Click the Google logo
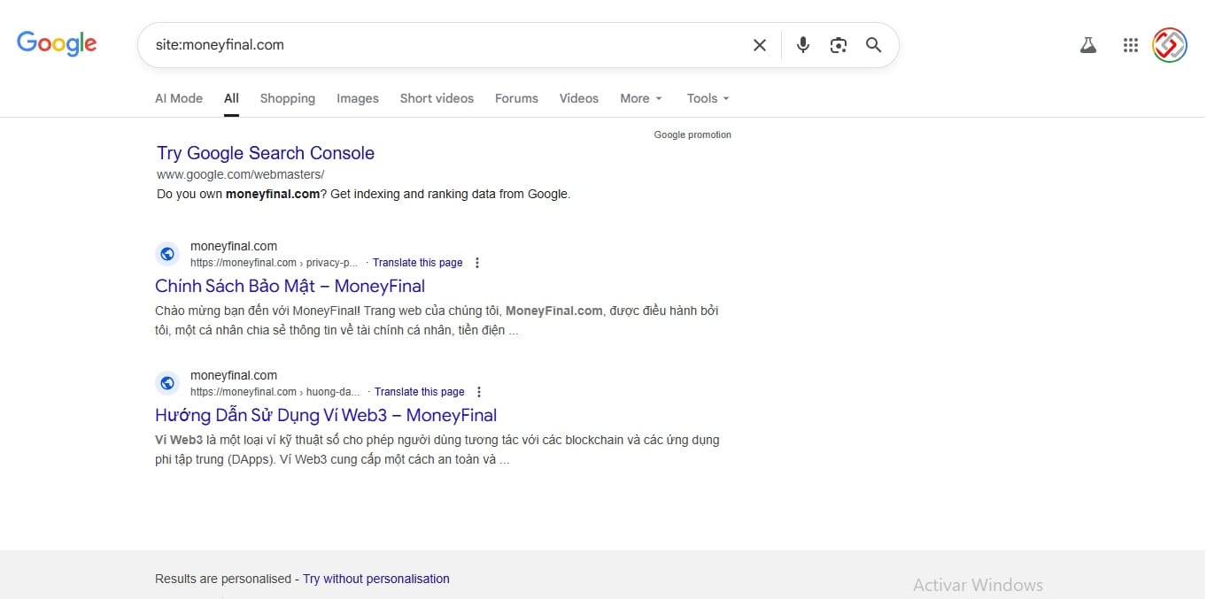 point(57,43)
